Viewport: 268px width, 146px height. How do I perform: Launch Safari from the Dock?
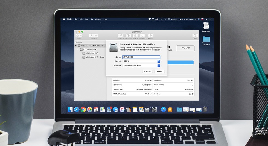77,109
